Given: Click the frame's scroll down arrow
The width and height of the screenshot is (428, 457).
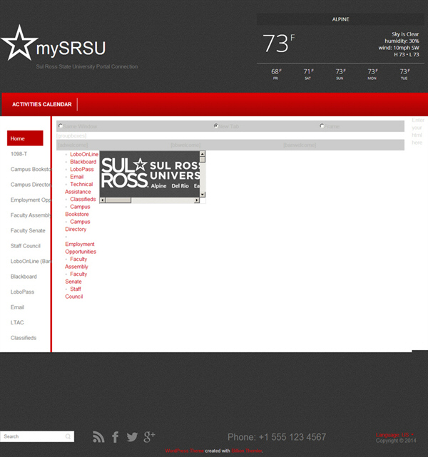Looking at the screenshot, I should [203, 194].
